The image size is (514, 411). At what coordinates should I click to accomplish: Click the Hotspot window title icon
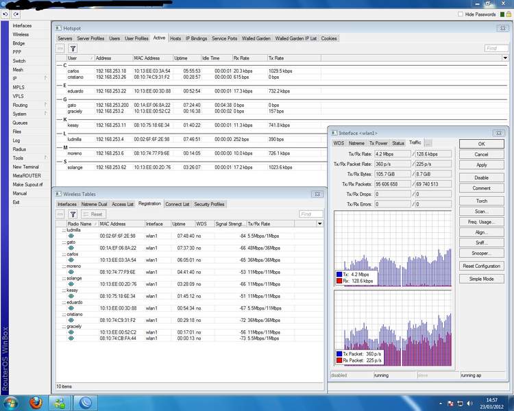coord(58,28)
